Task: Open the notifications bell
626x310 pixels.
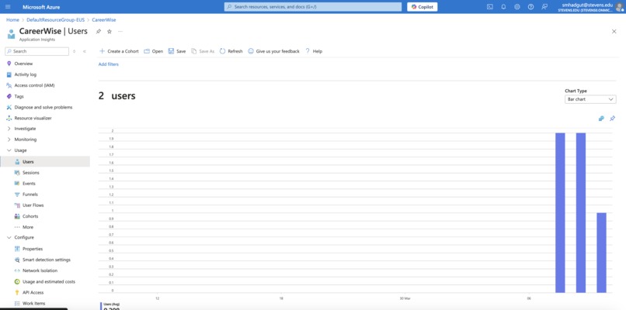Action: 503,7
